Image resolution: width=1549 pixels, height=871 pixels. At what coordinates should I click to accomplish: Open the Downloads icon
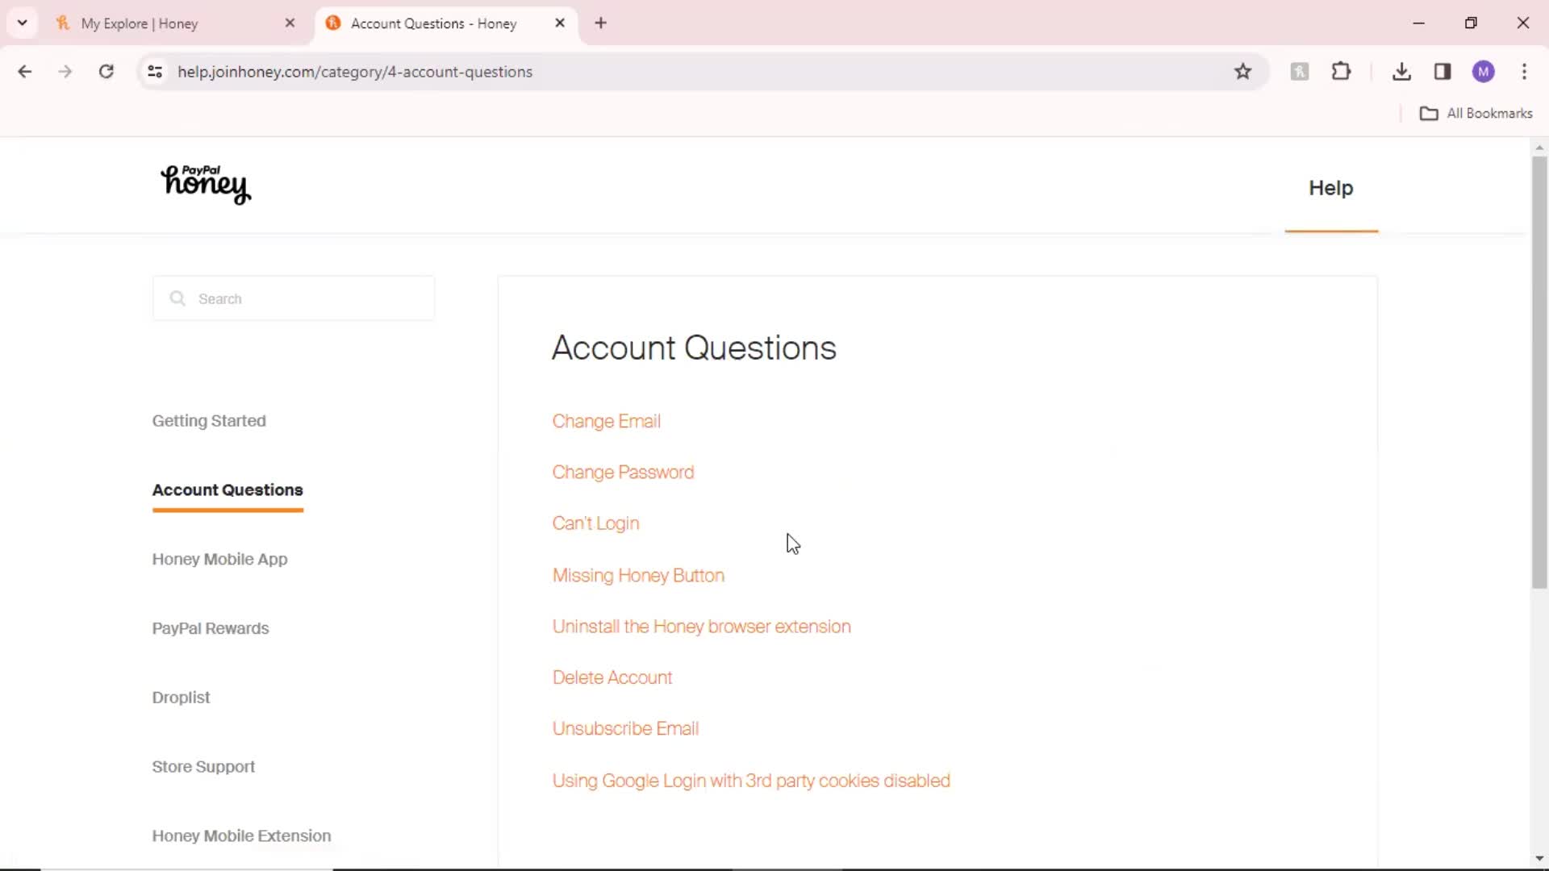[x=1401, y=72]
